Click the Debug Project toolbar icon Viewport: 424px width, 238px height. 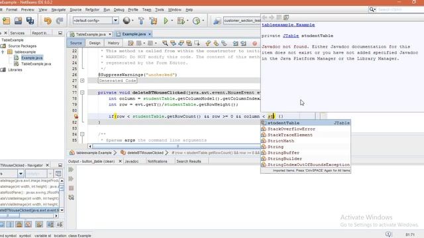[x=181, y=20]
